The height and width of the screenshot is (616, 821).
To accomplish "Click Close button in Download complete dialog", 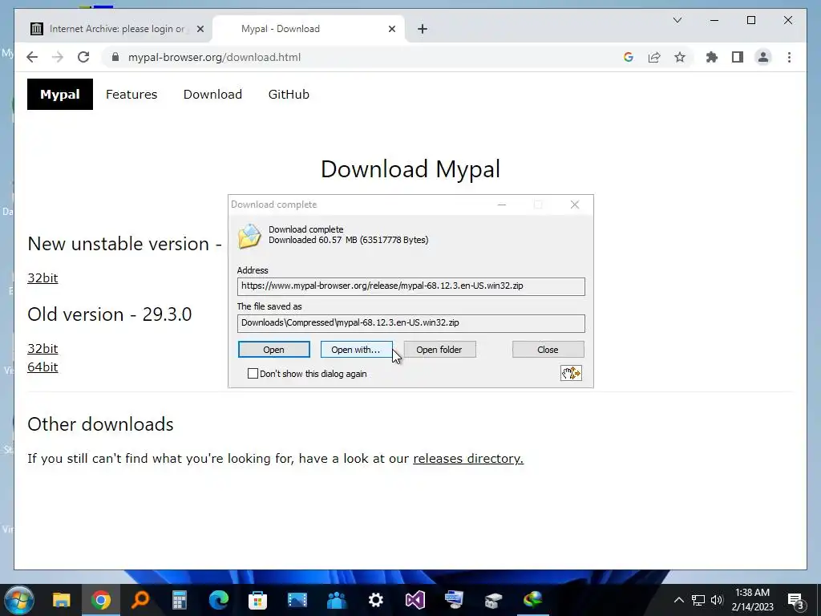I will [x=548, y=350].
